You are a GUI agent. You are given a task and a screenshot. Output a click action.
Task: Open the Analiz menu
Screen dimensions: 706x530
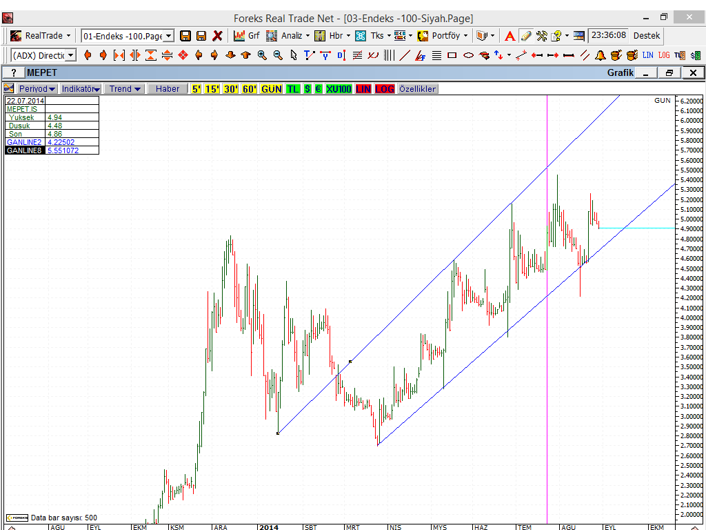click(285, 35)
